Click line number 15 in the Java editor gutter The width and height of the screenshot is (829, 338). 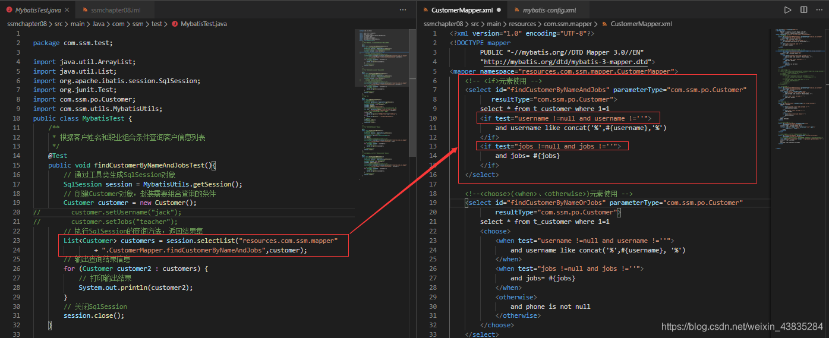pos(17,165)
